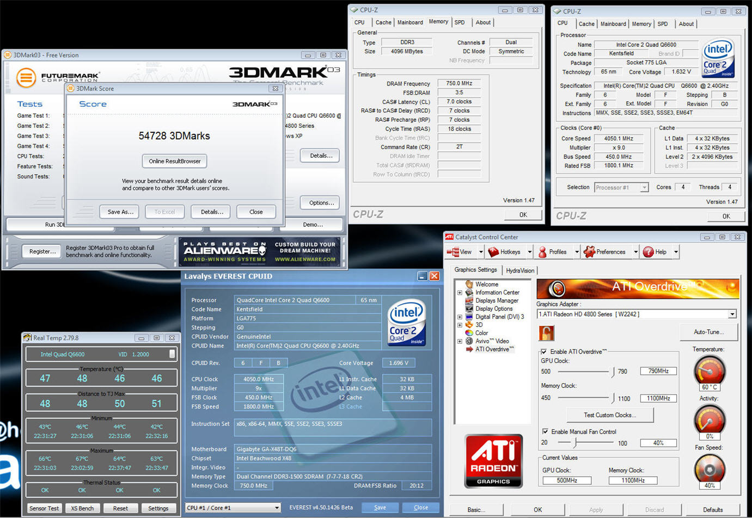The width and height of the screenshot is (752, 518).
Task: Open the CPU #1 / Core #1 dropdown in EVEREST
Action: coord(277,508)
